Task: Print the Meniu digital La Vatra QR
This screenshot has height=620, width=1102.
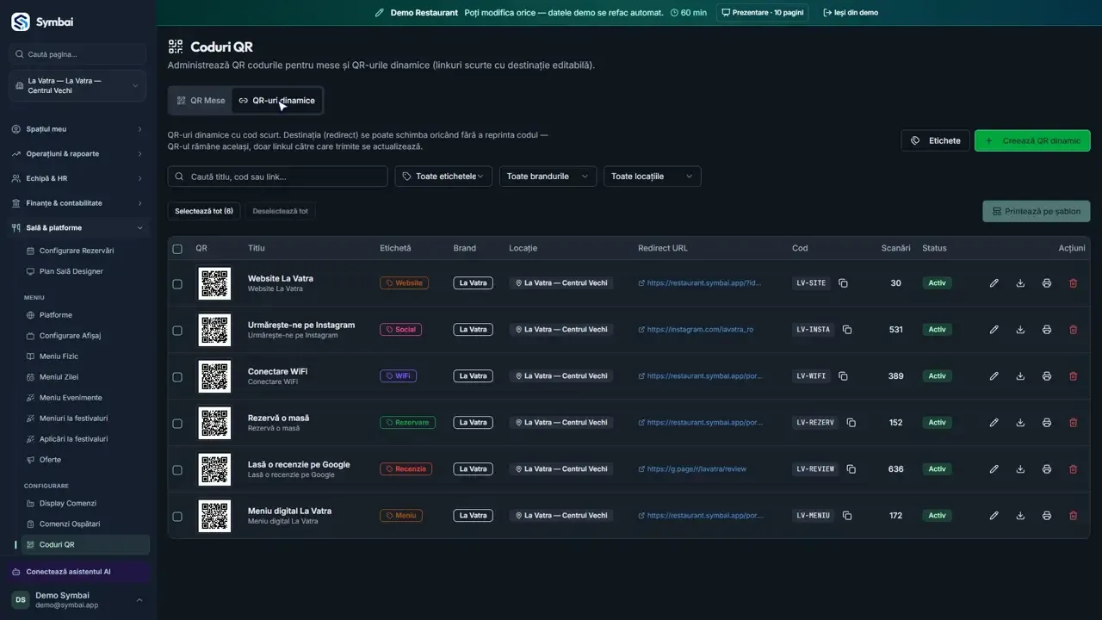Action: (x=1046, y=516)
